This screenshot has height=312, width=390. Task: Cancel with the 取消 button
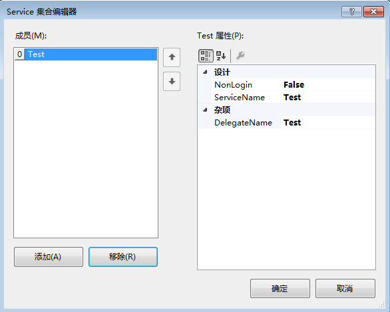pyautogui.click(x=345, y=289)
